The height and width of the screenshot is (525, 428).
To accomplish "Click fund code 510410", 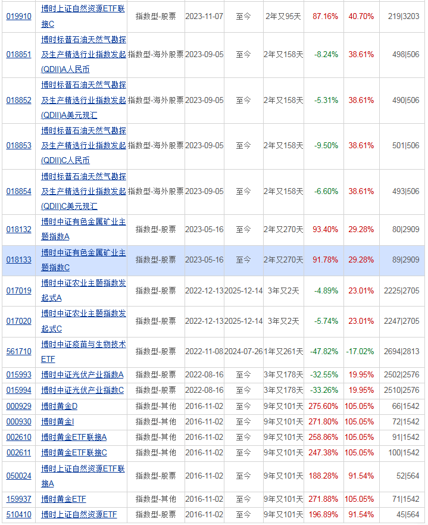I will 19,515.
